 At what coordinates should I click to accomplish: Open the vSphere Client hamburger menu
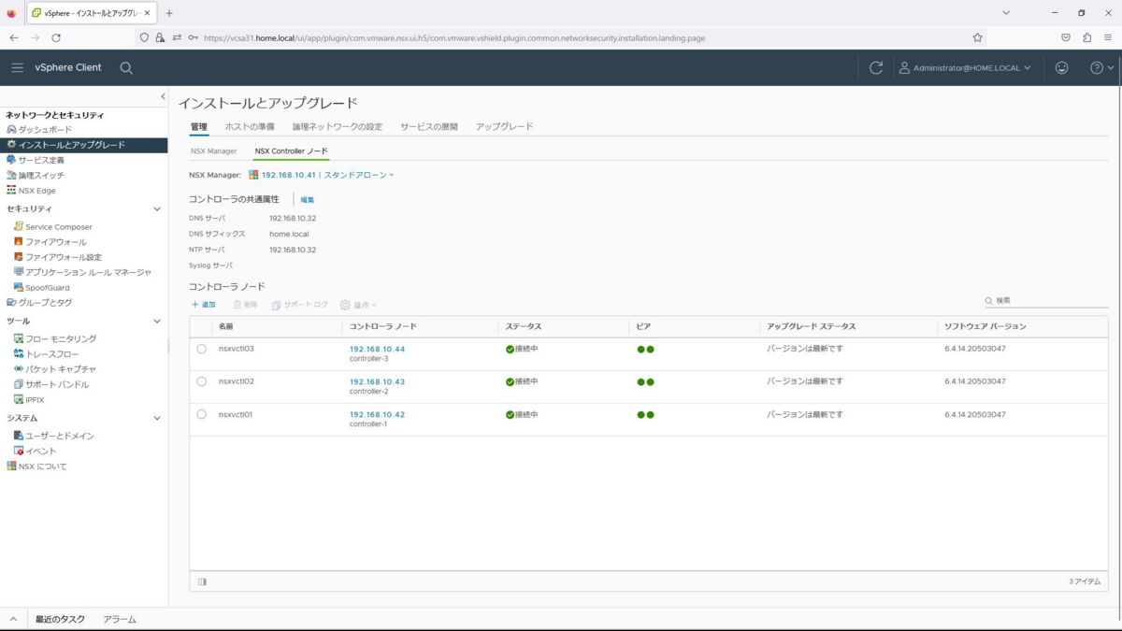point(17,67)
